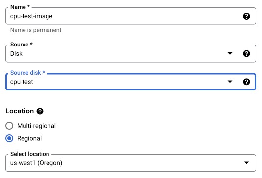Click the 'Source disk *' field label
The width and height of the screenshot is (262, 178).
click(27, 73)
